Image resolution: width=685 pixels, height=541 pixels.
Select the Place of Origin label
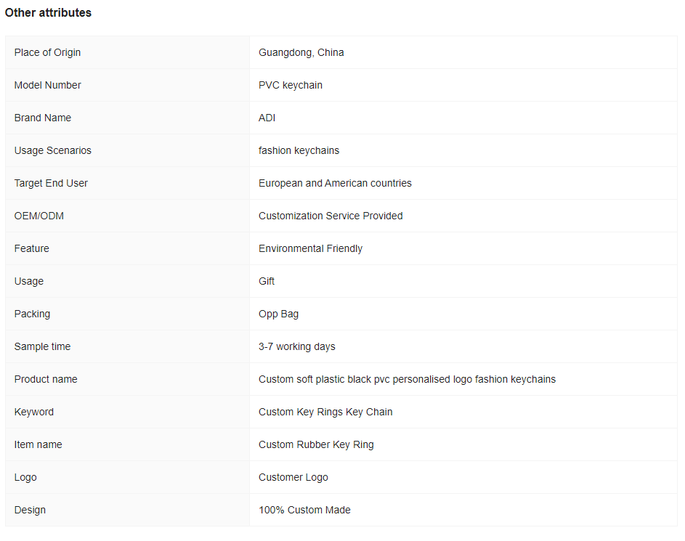47,52
